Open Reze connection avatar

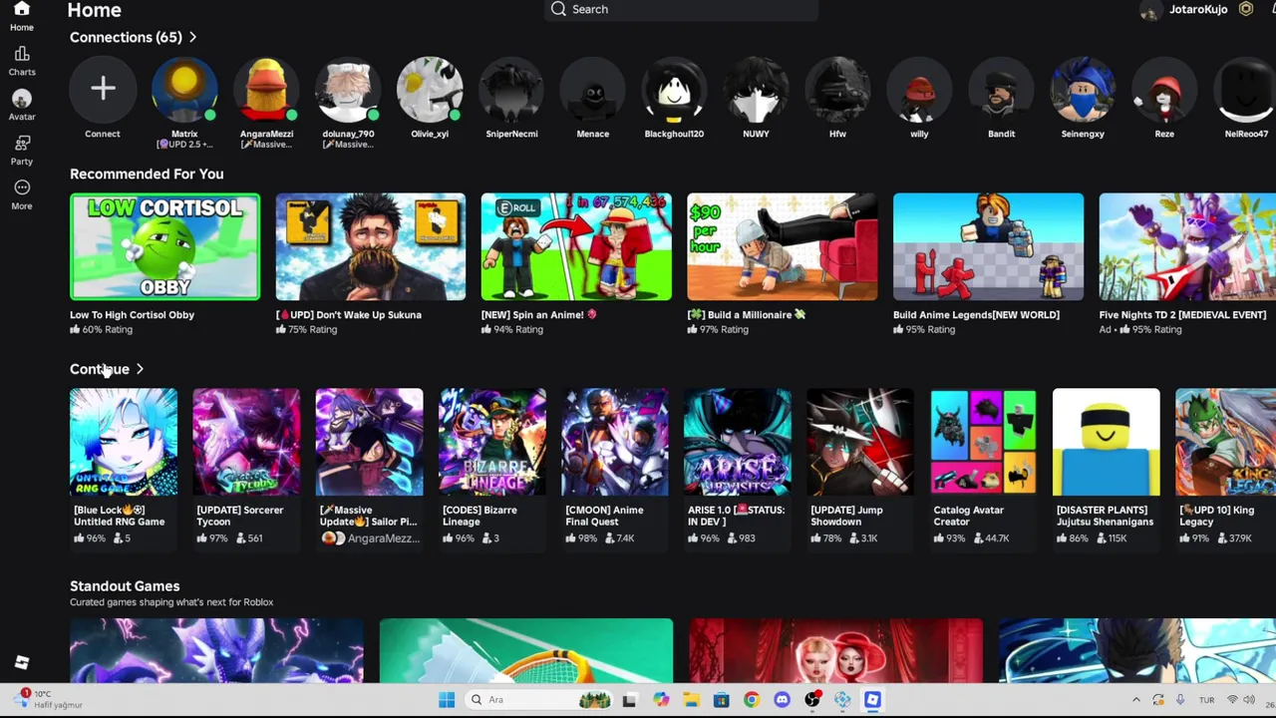point(1164,89)
